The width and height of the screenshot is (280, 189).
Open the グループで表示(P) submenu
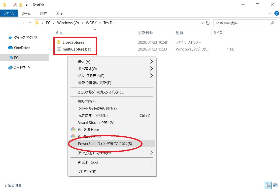tap(112, 76)
